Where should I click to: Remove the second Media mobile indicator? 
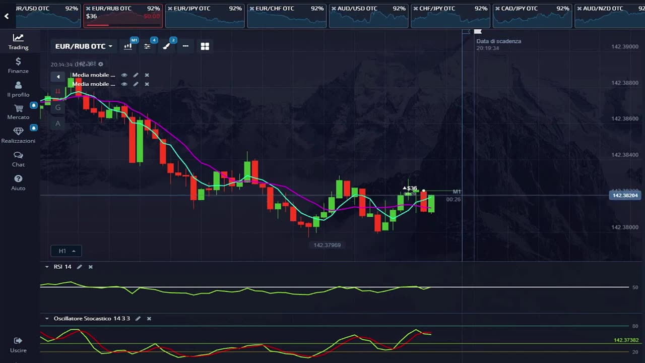[x=147, y=84]
